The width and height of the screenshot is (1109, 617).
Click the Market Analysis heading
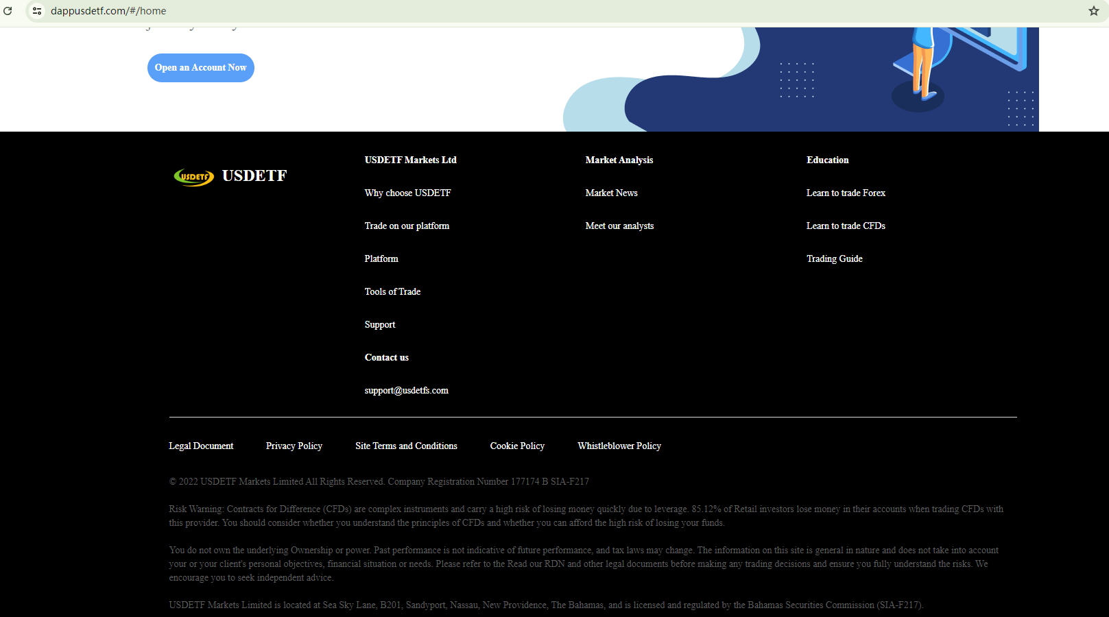point(619,160)
